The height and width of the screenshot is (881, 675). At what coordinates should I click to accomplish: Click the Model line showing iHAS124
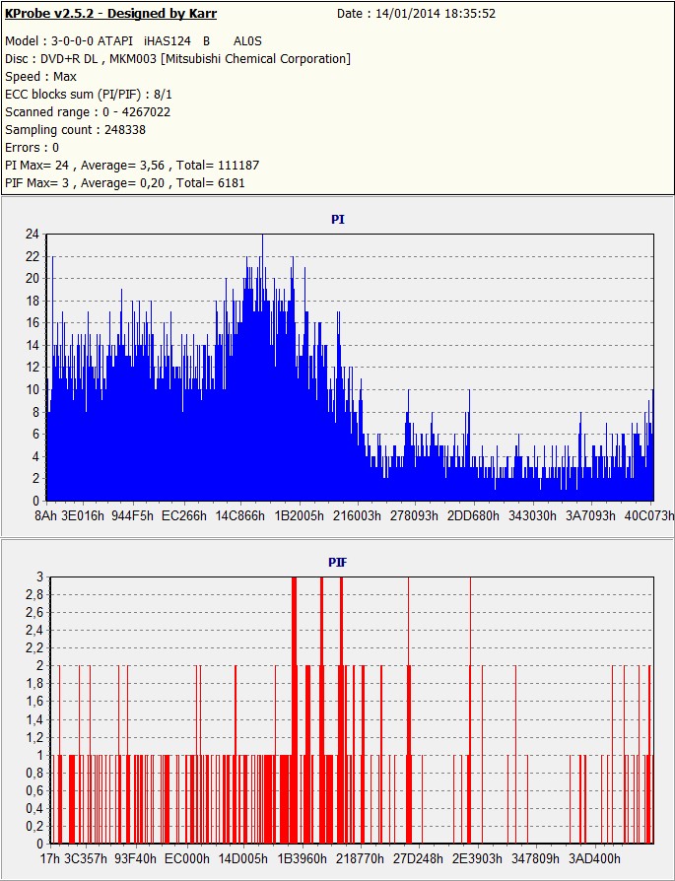click(x=133, y=41)
